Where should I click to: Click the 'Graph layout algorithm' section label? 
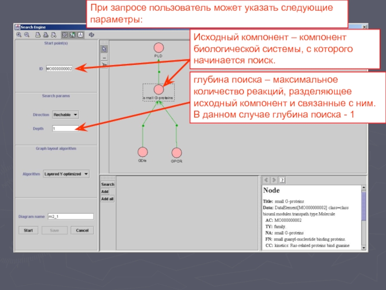tap(56, 148)
